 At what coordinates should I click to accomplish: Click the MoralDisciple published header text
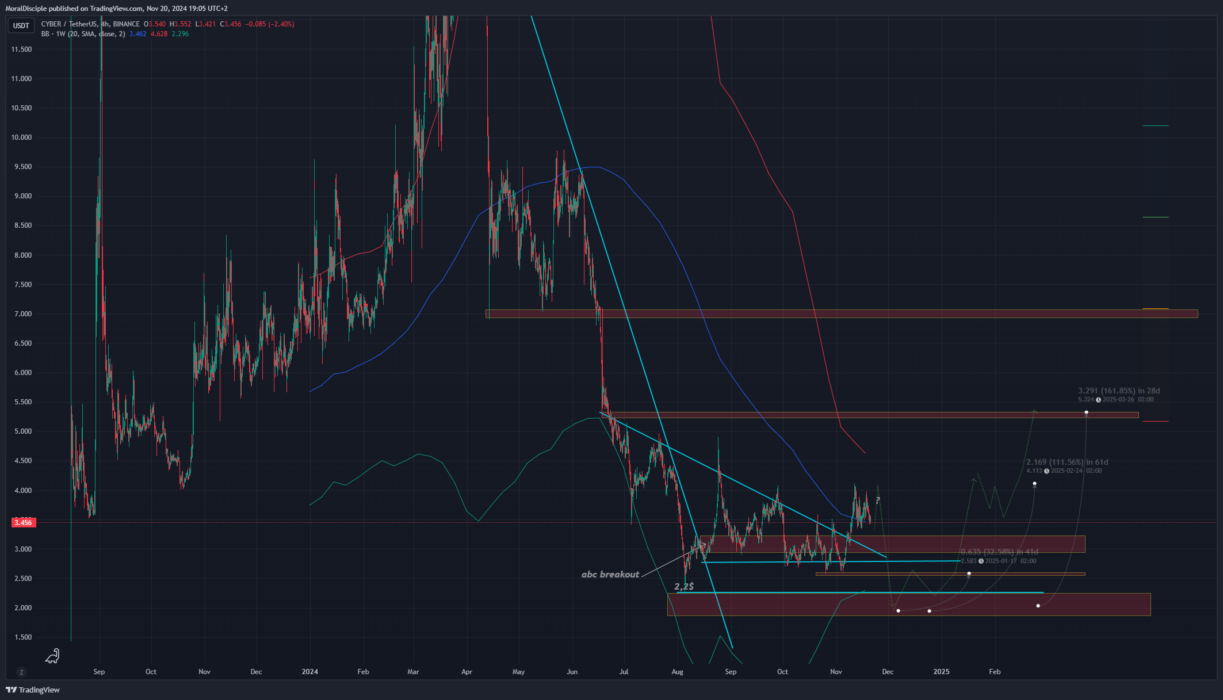click(116, 8)
